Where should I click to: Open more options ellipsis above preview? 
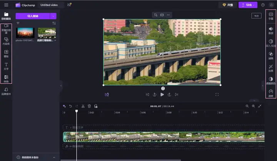click(x=169, y=15)
